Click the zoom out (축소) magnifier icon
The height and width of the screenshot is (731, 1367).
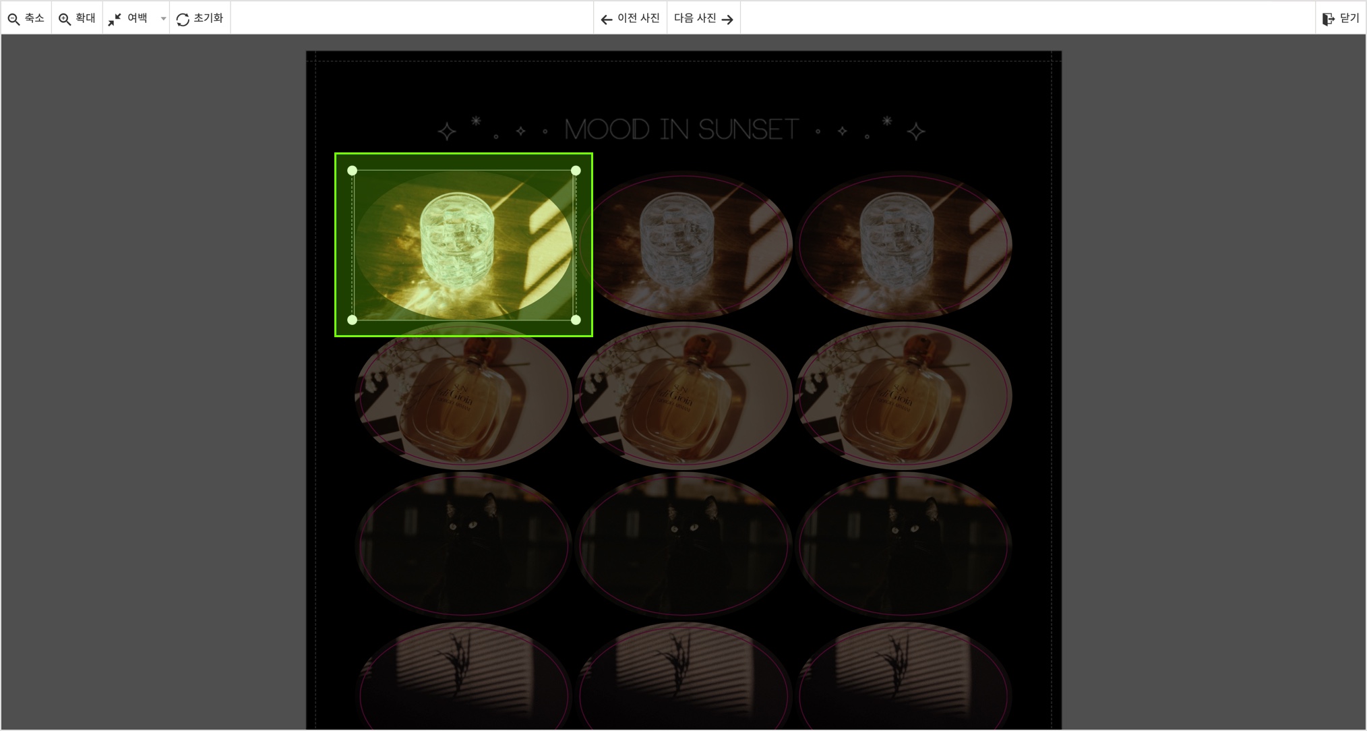point(13,19)
